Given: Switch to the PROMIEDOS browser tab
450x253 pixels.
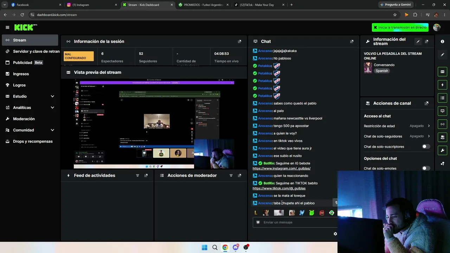Looking at the screenshot, I should click(x=203, y=5).
